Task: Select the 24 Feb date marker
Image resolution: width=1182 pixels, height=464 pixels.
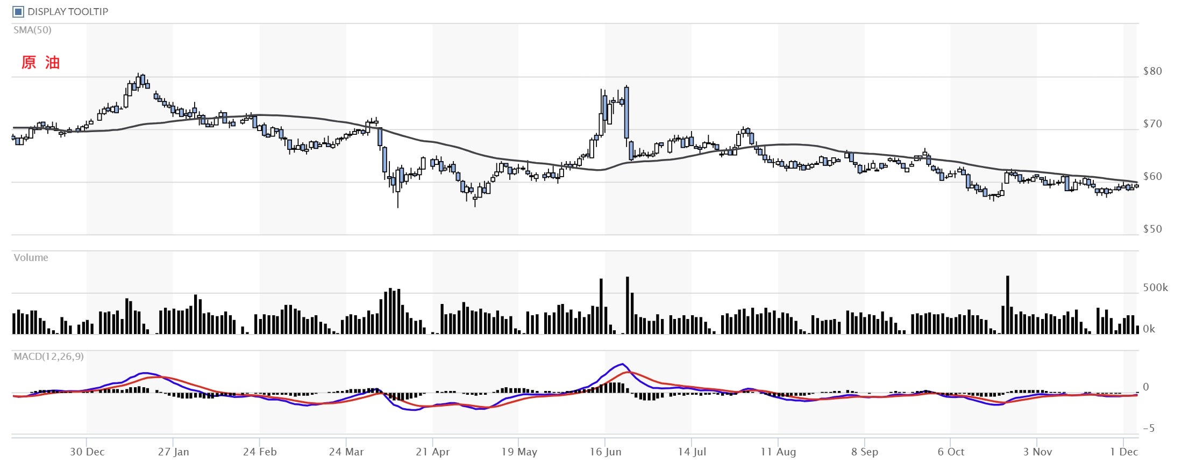Action: coord(260,452)
